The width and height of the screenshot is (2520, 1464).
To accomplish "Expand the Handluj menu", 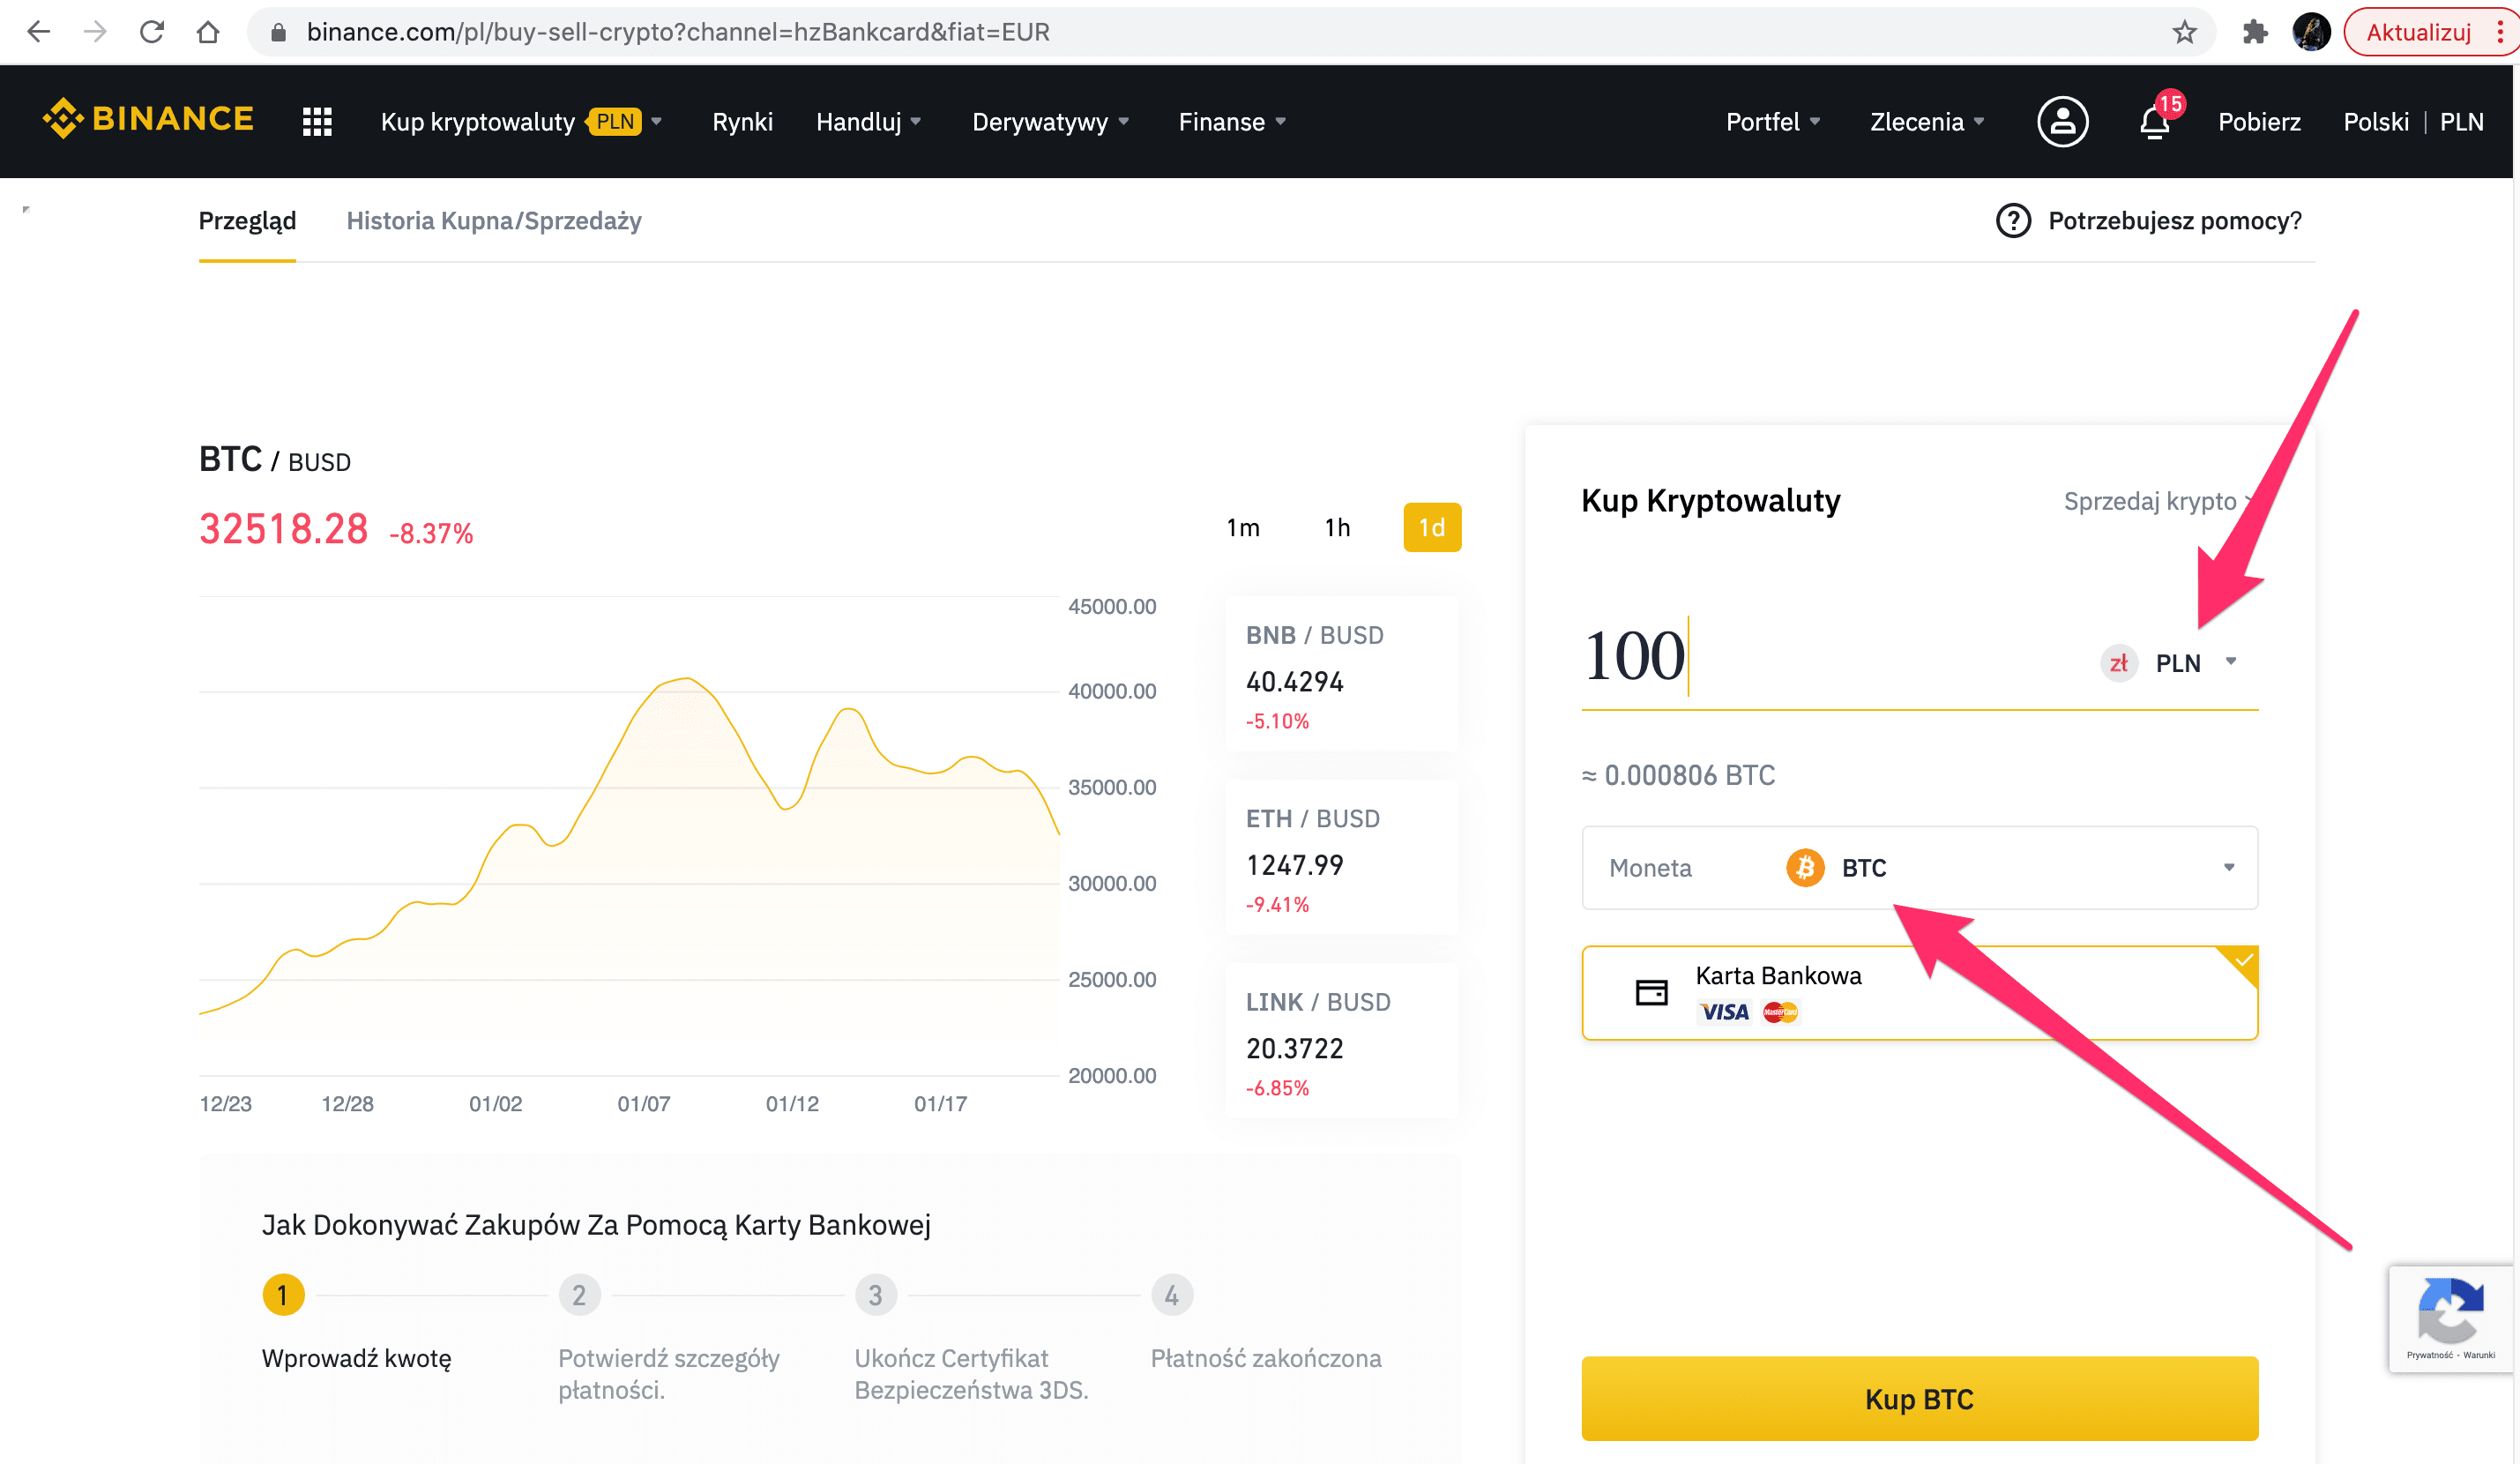I will coord(868,121).
